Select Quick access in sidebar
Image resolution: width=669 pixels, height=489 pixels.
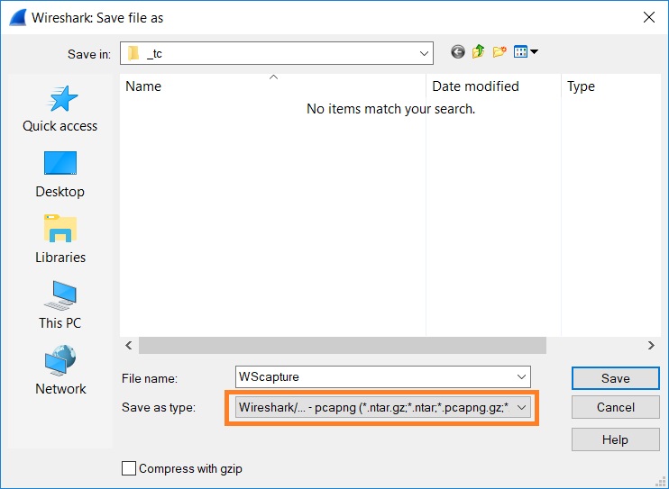pos(60,109)
